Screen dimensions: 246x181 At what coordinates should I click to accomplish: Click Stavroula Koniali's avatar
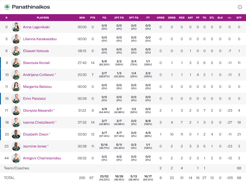[16, 63]
